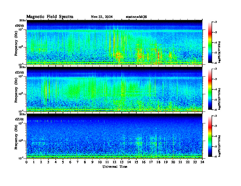241x186 pixels.
Task: Select the "dZ/dt" panel label
Action: tap(19, 119)
